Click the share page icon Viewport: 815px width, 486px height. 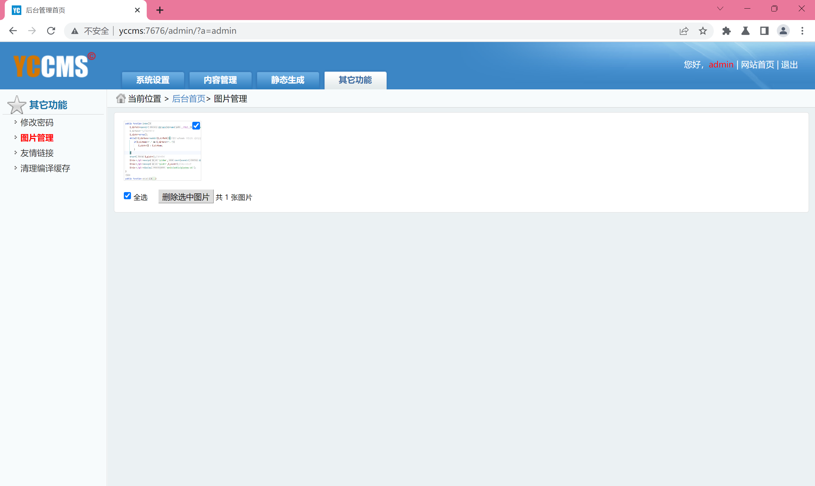click(x=684, y=31)
